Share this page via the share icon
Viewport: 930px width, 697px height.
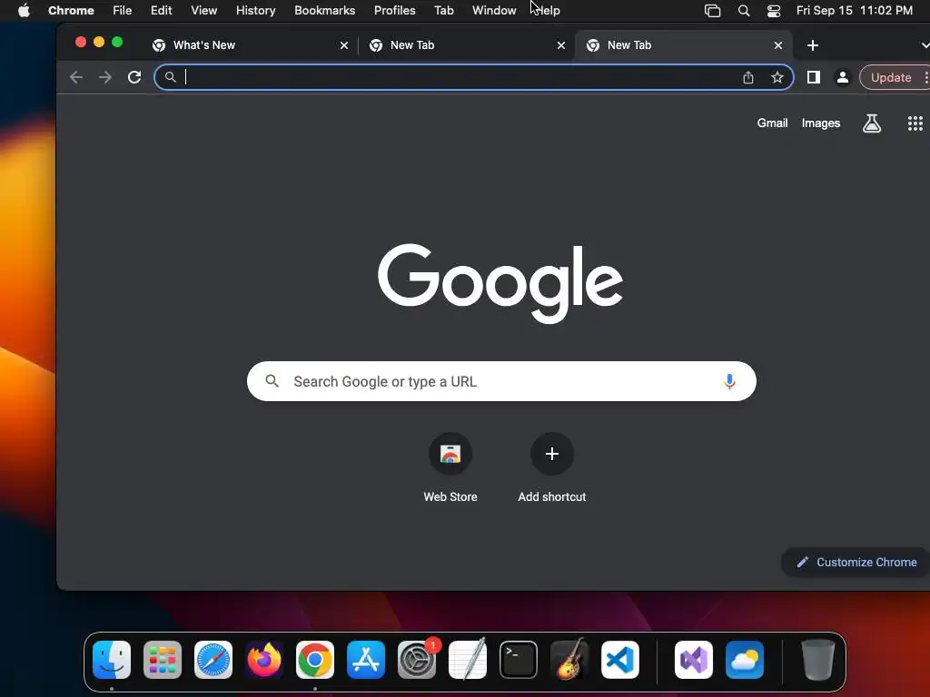(x=748, y=77)
